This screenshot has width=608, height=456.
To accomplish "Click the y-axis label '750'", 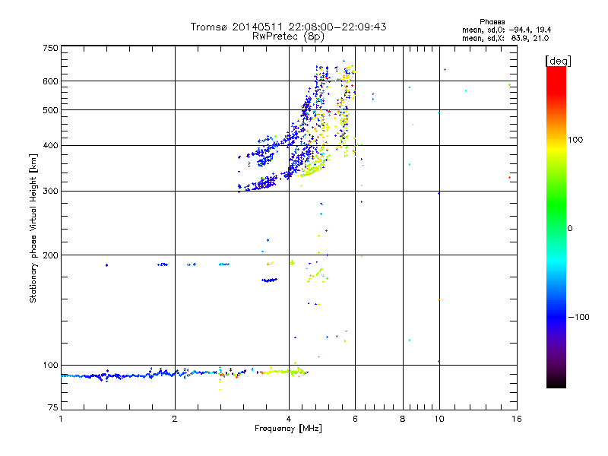I will (x=50, y=48).
